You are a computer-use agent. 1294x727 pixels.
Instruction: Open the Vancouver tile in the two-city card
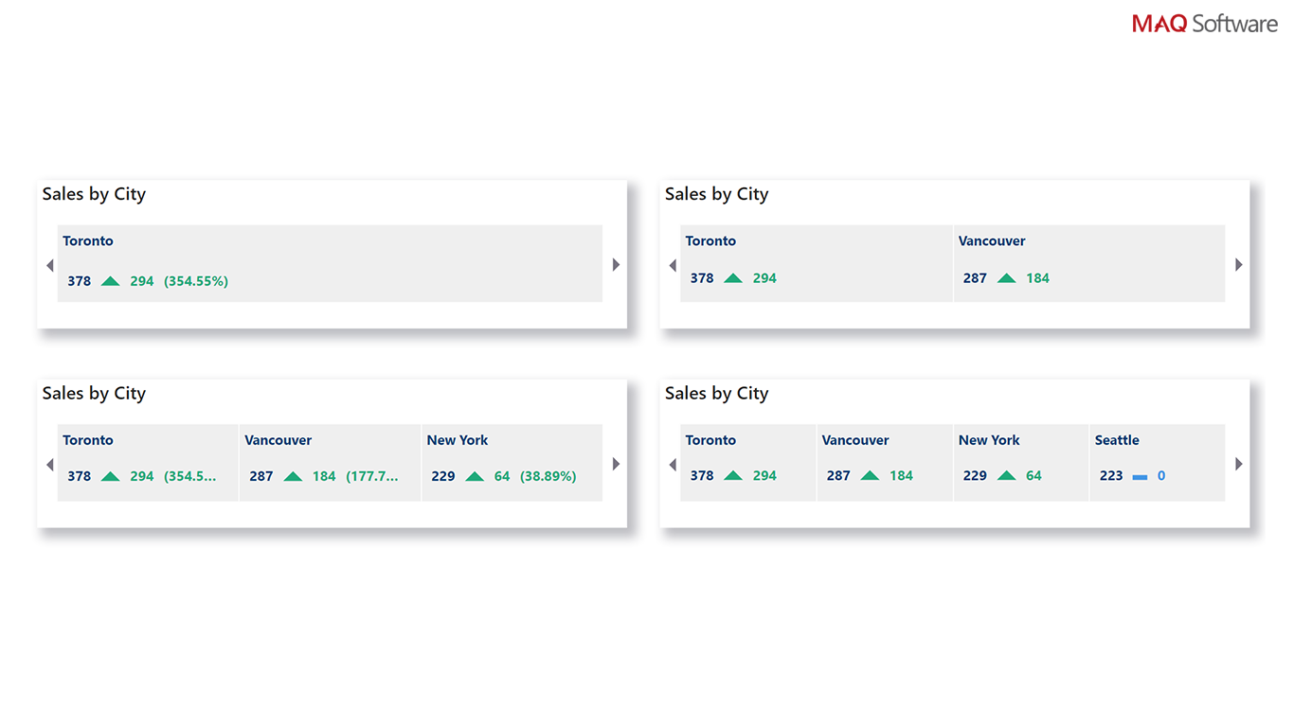(x=1088, y=263)
